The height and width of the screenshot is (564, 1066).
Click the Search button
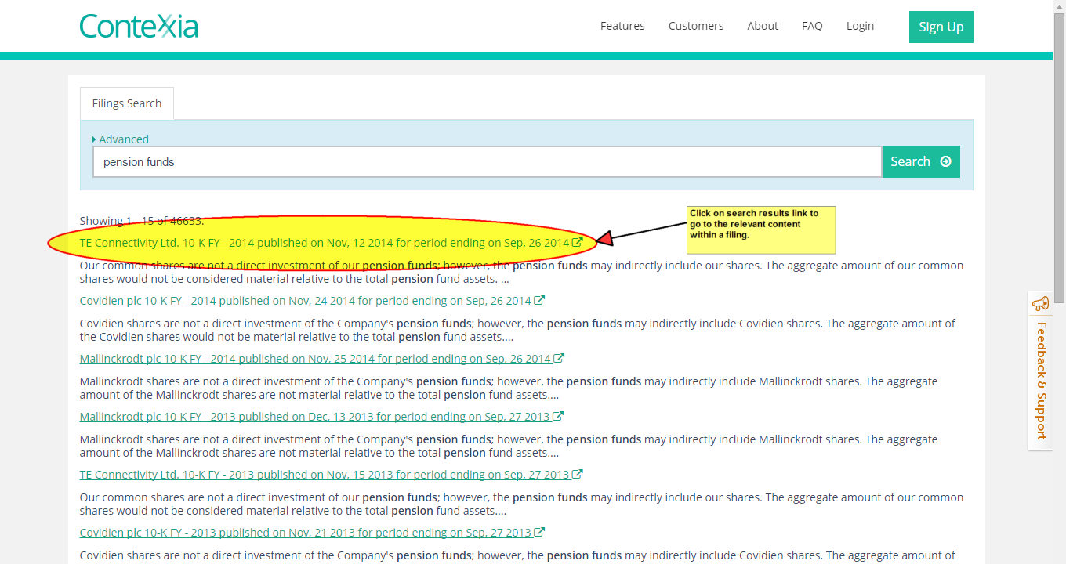(921, 161)
